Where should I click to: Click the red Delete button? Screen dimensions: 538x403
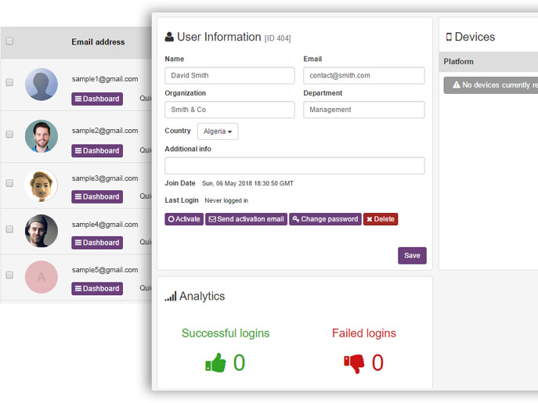click(381, 219)
